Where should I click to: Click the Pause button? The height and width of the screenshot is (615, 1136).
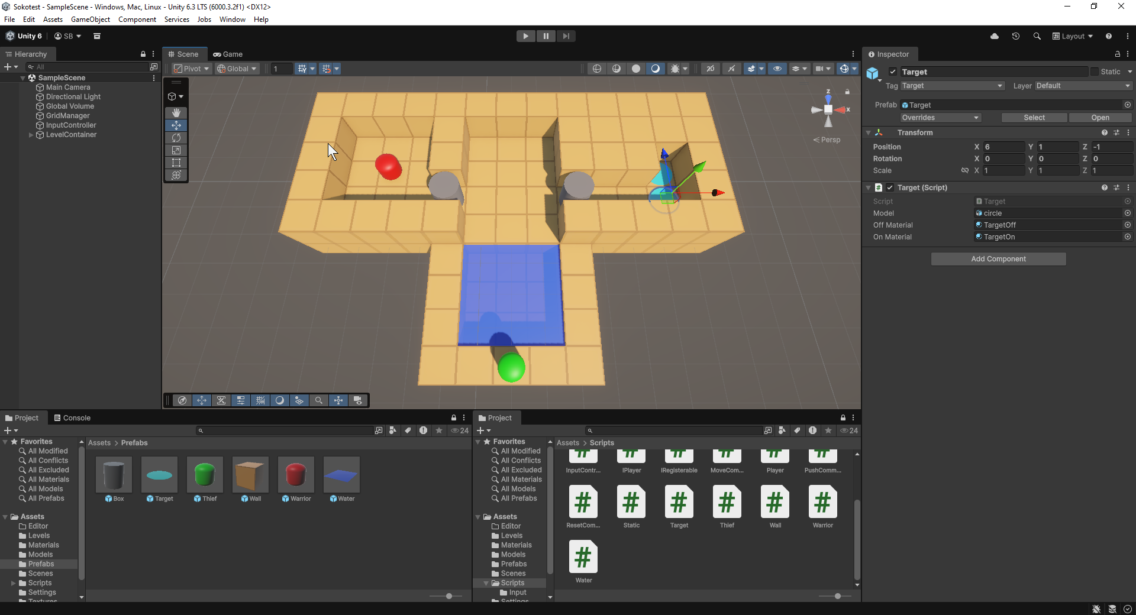coord(546,36)
